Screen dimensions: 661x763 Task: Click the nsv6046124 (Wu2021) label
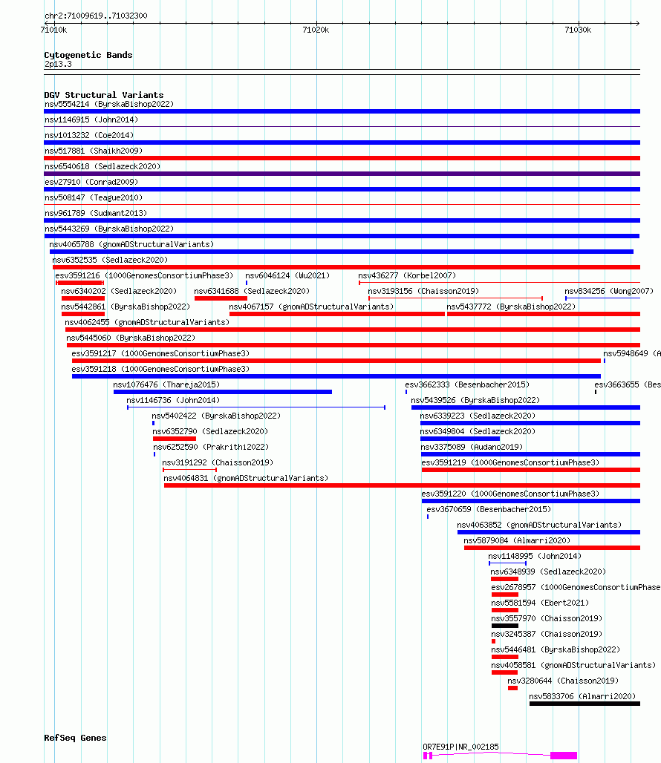click(x=287, y=275)
